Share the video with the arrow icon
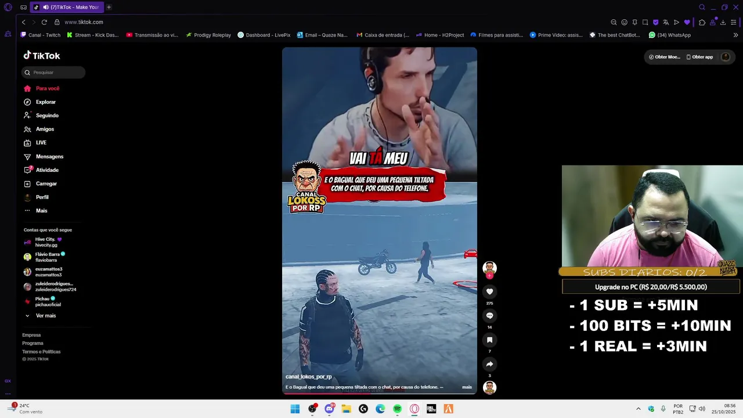Viewport: 743px width, 418px height. tap(489, 364)
